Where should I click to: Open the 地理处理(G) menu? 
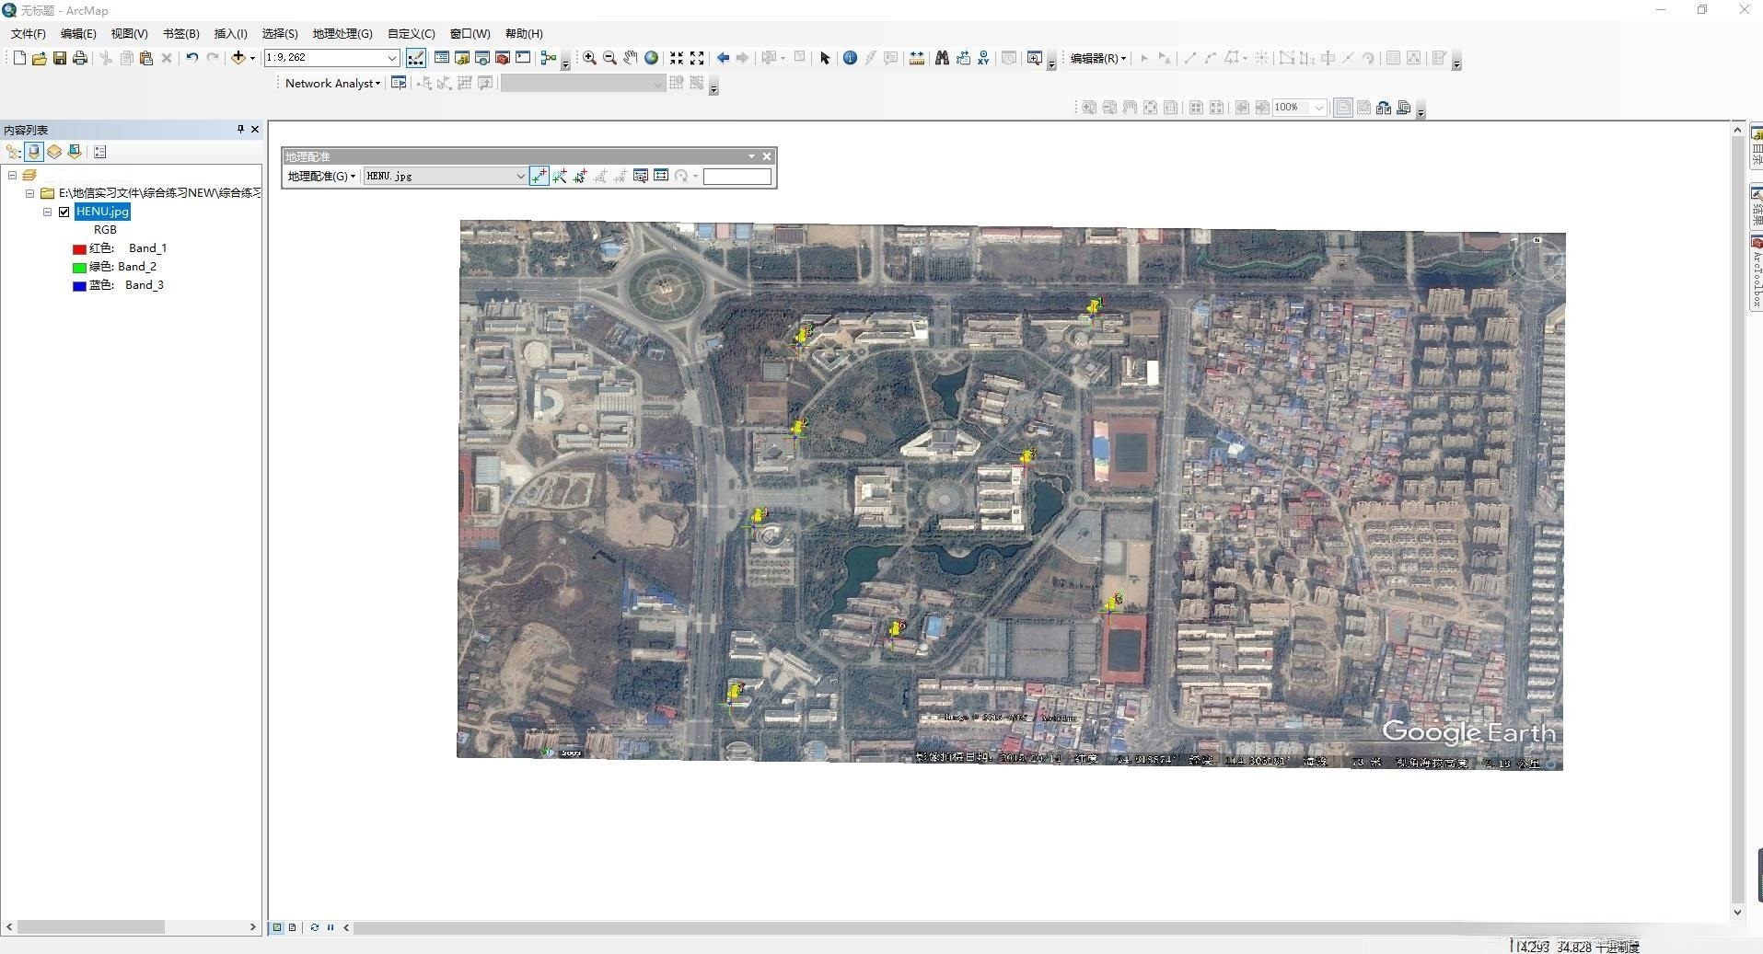pyautogui.click(x=342, y=34)
